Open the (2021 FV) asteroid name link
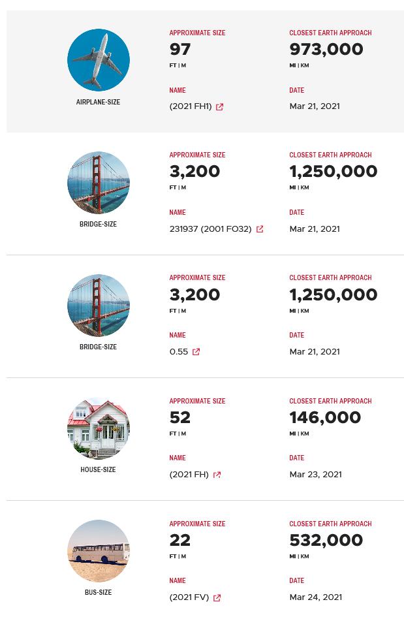This screenshot has width=404, height=617. [189, 597]
